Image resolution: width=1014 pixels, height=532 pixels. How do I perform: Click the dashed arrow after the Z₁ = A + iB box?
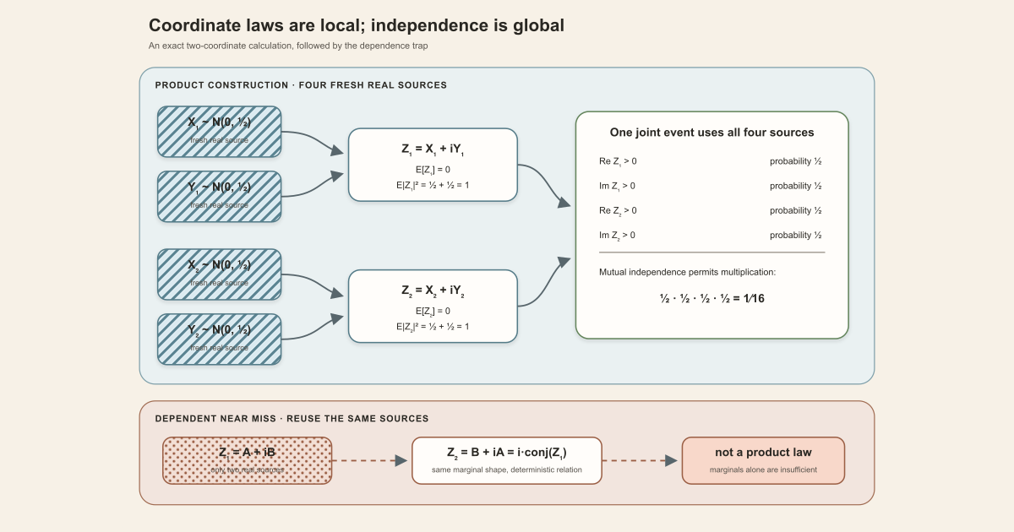click(371, 460)
